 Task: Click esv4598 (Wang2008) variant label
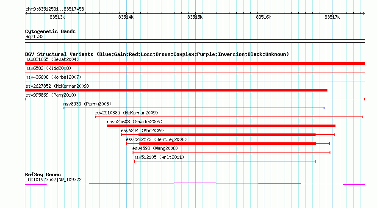click(155, 148)
